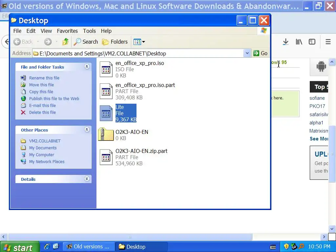Viewport: 336px width, 252px height.
Task: Select the O2K3-AIO-EN.zip.part file icon
Action: click(106, 157)
